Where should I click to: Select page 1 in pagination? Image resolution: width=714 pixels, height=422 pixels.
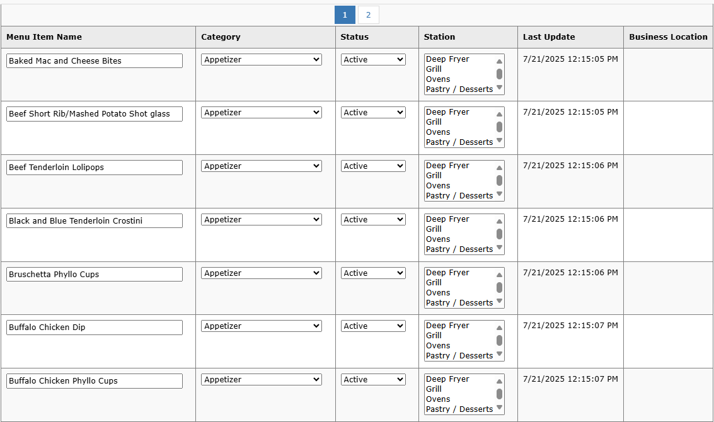coord(345,15)
